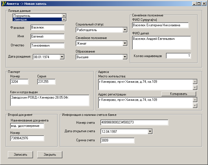Click the Отчество input field

tap(47, 45)
